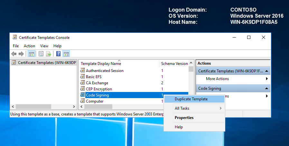The width and height of the screenshot is (289, 146).
Task: Minimize the Certificate Templates Console window
Action: pyautogui.click(x=234, y=37)
